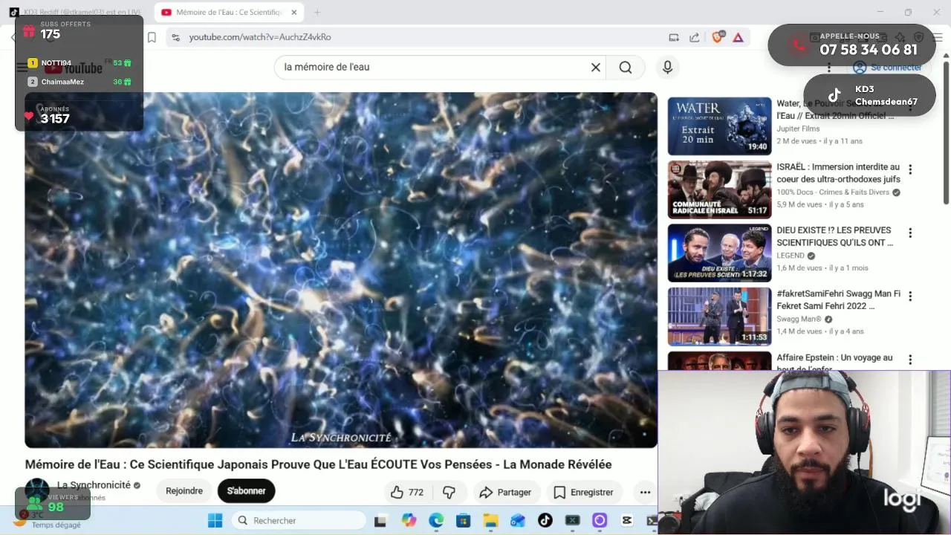Open the WATER Extrait 20 min thumbnail
Viewport: 951px width, 535px height.
[719, 126]
